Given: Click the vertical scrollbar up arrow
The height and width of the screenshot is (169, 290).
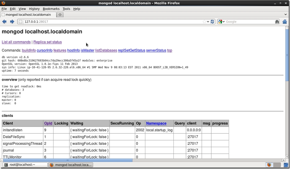Looking at the screenshot, I should (287, 28).
